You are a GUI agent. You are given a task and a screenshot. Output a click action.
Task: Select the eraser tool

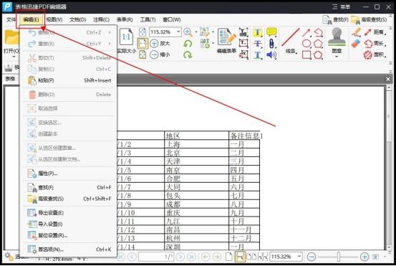pyautogui.click(x=356, y=44)
